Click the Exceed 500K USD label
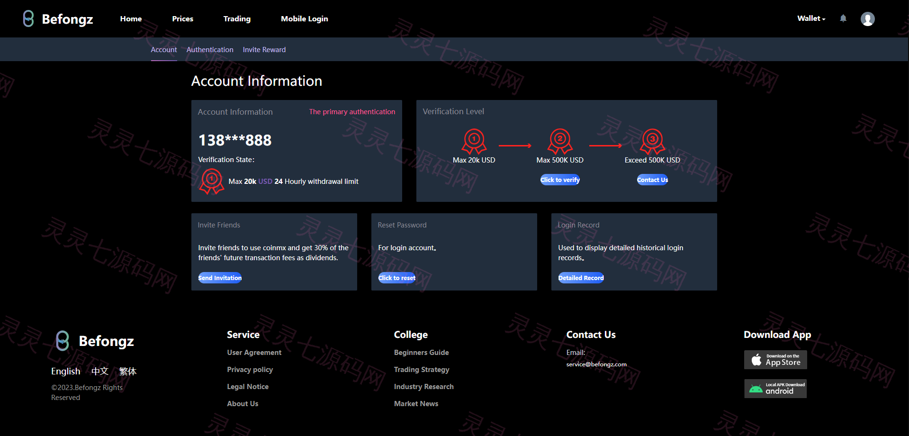 (652, 160)
